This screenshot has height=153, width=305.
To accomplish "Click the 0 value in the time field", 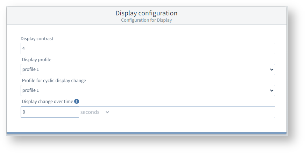I will click(24, 112).
